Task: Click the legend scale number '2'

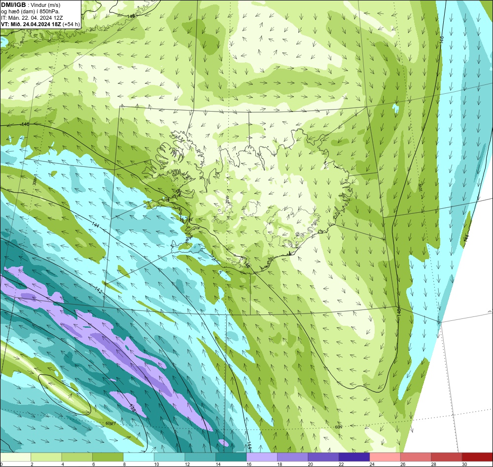Action: click(x=32, y=464)
